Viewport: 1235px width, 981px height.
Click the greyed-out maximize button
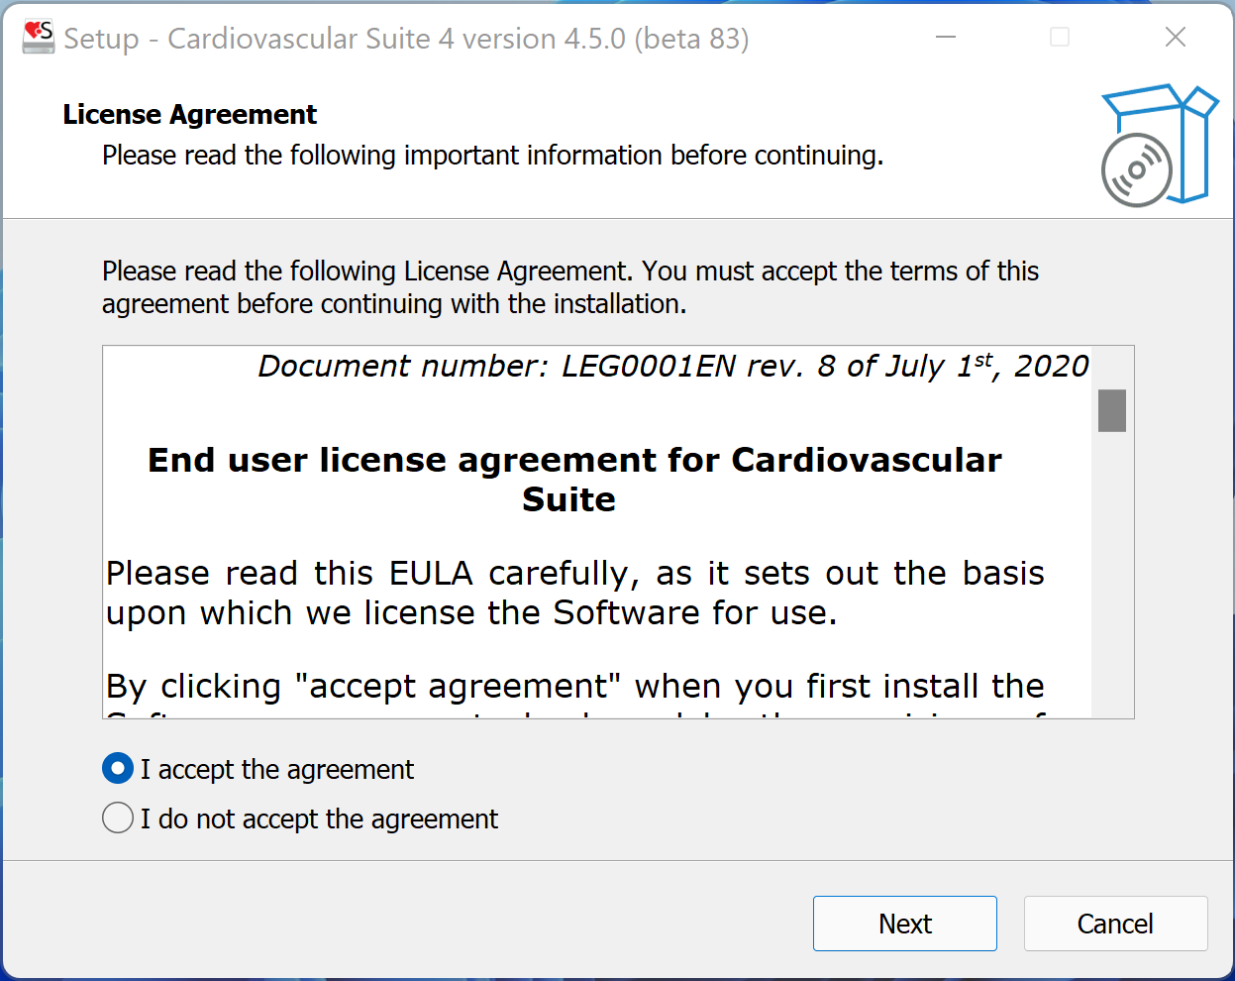1060,38
